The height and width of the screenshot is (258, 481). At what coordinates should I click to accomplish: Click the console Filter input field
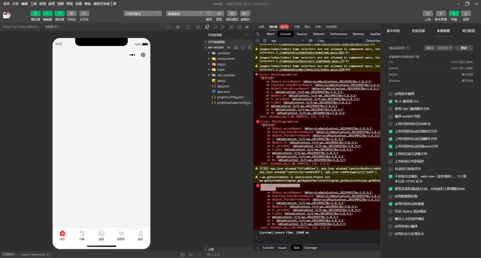point(340,41)
